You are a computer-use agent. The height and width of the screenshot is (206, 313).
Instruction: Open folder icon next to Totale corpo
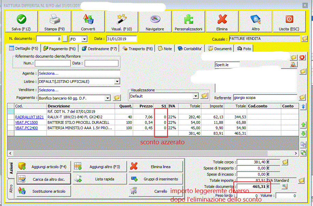285,162
